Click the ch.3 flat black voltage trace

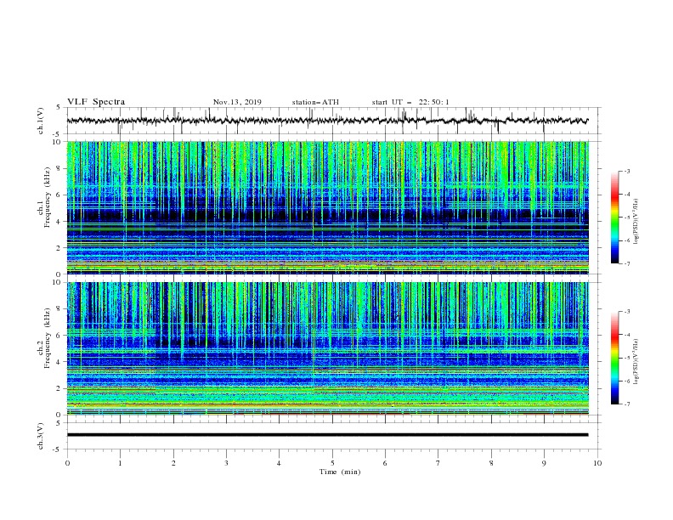tap(327, 435)
